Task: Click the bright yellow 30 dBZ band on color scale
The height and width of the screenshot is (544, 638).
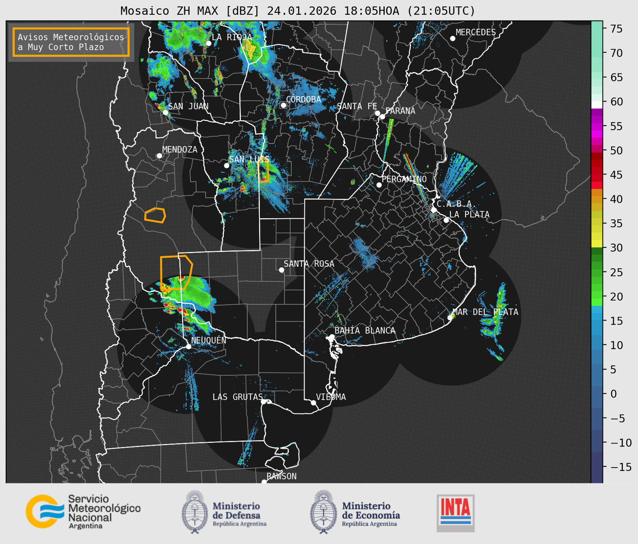Action: click(x=597, y=244)
